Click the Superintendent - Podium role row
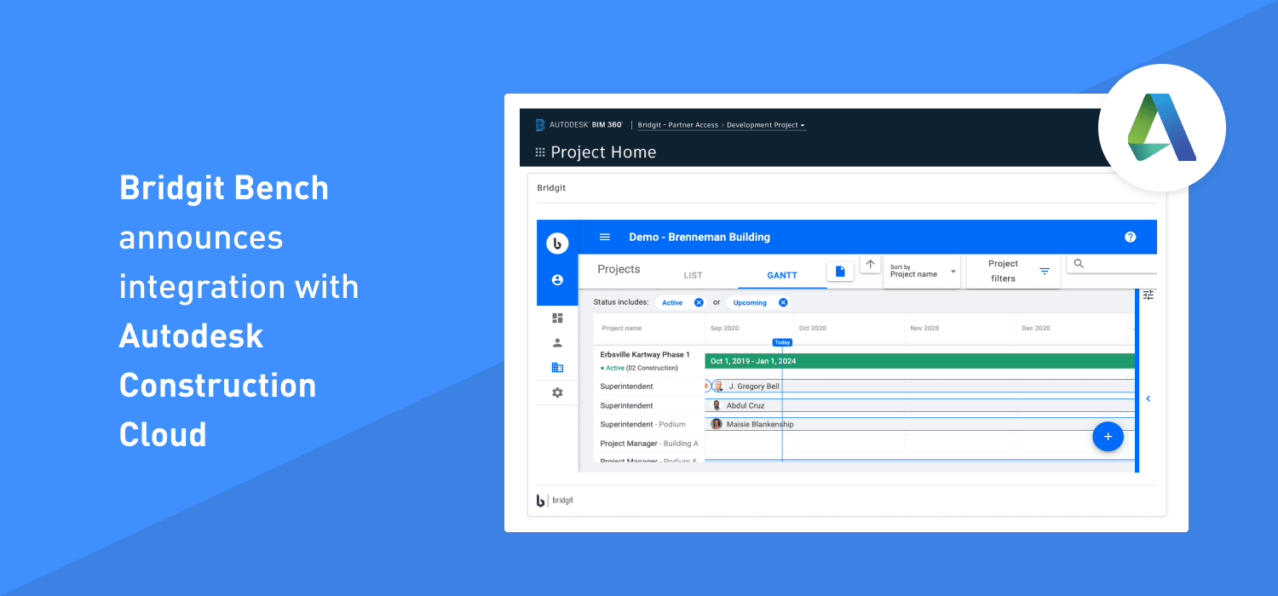 (x=649, y=424)
